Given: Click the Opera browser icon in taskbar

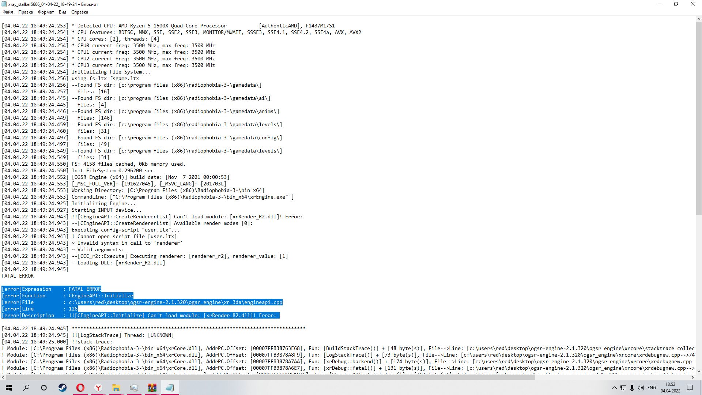Looking at the screenshot, I should (x=80, y=387).
